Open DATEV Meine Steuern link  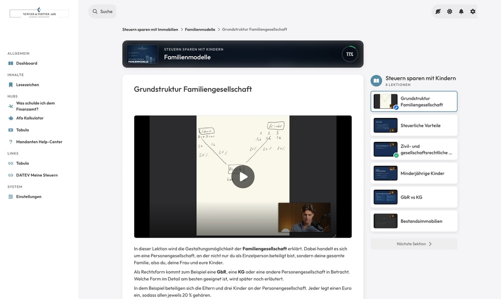(x=37, y=175)
